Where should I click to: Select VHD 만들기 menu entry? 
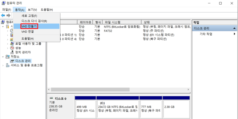(x=36, y=26)
